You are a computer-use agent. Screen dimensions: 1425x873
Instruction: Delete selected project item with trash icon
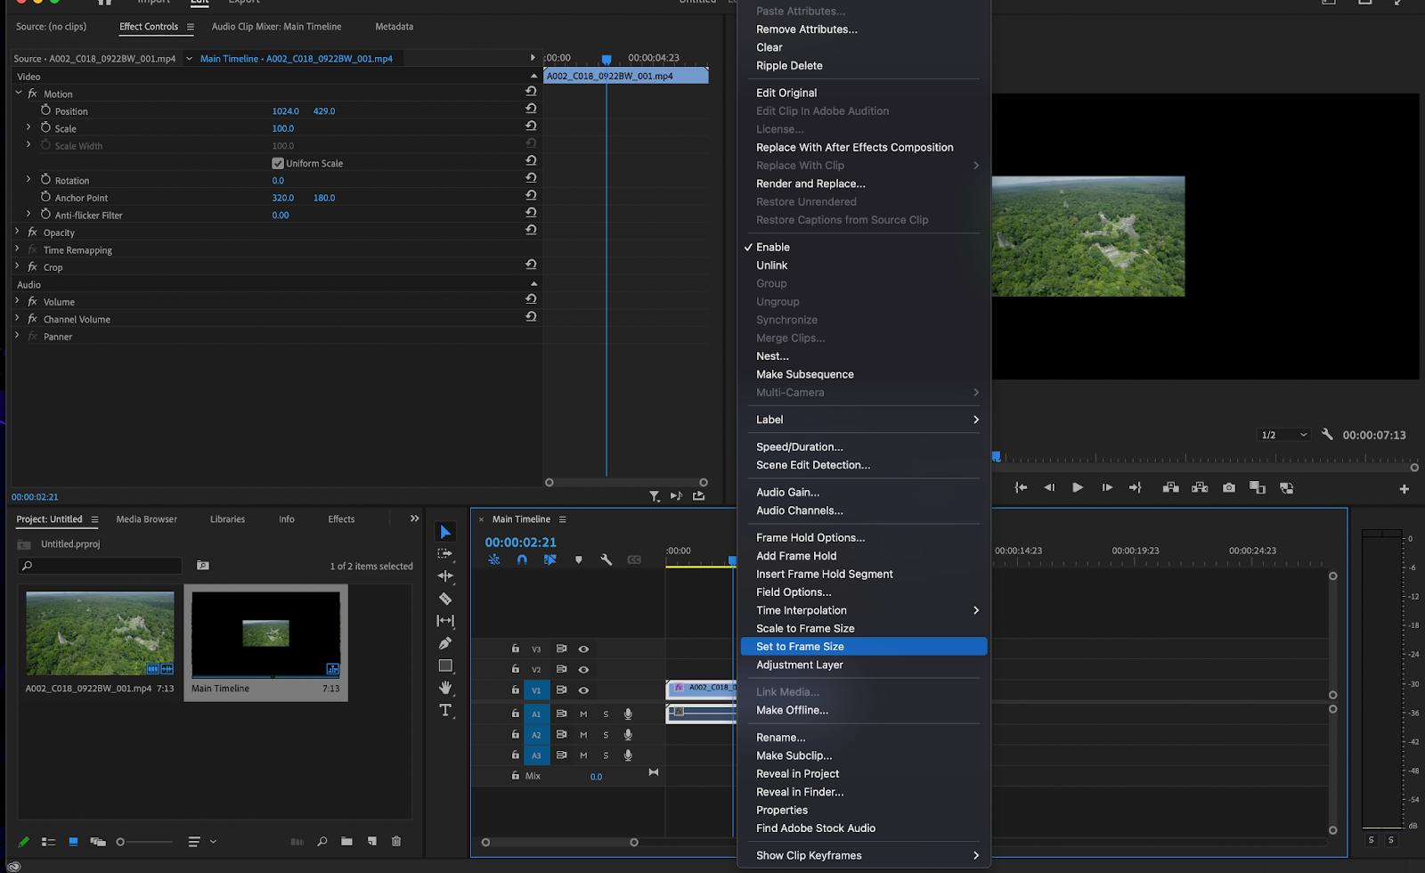click(396, 842)
